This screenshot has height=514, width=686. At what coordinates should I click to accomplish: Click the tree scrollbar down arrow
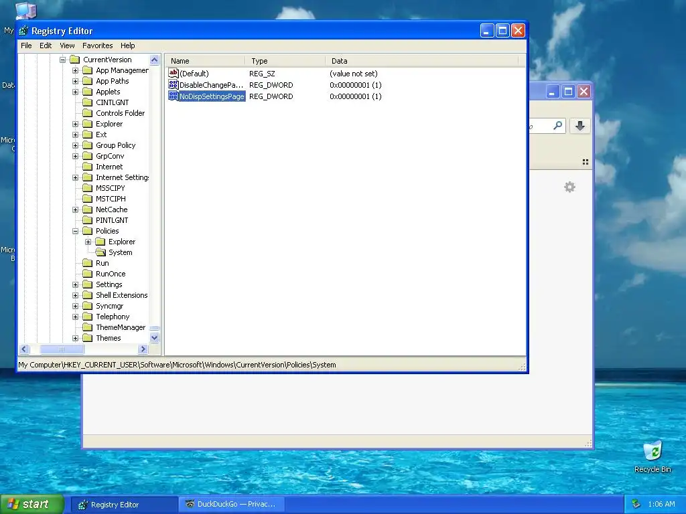tap(155, 337)
